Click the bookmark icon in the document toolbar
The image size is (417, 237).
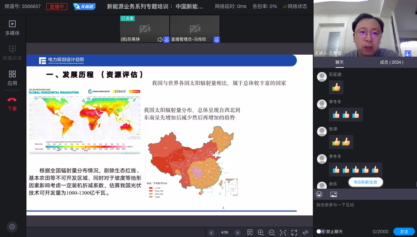250,232
